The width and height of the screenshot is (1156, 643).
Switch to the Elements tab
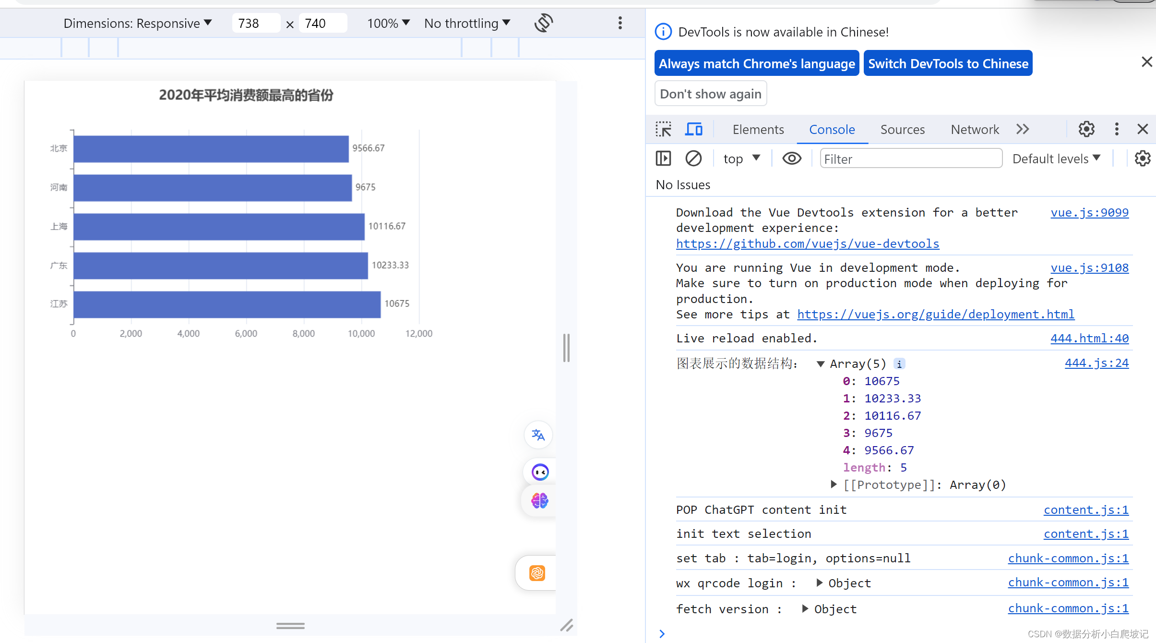pyautogui.click(x=758, y=129)
